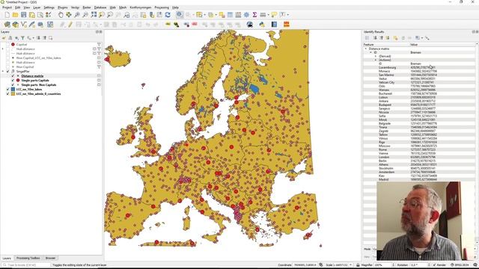Click the Coordinate field in status bar
The width and height of the screenshot is (479, 269).
[x=305, y=265]
